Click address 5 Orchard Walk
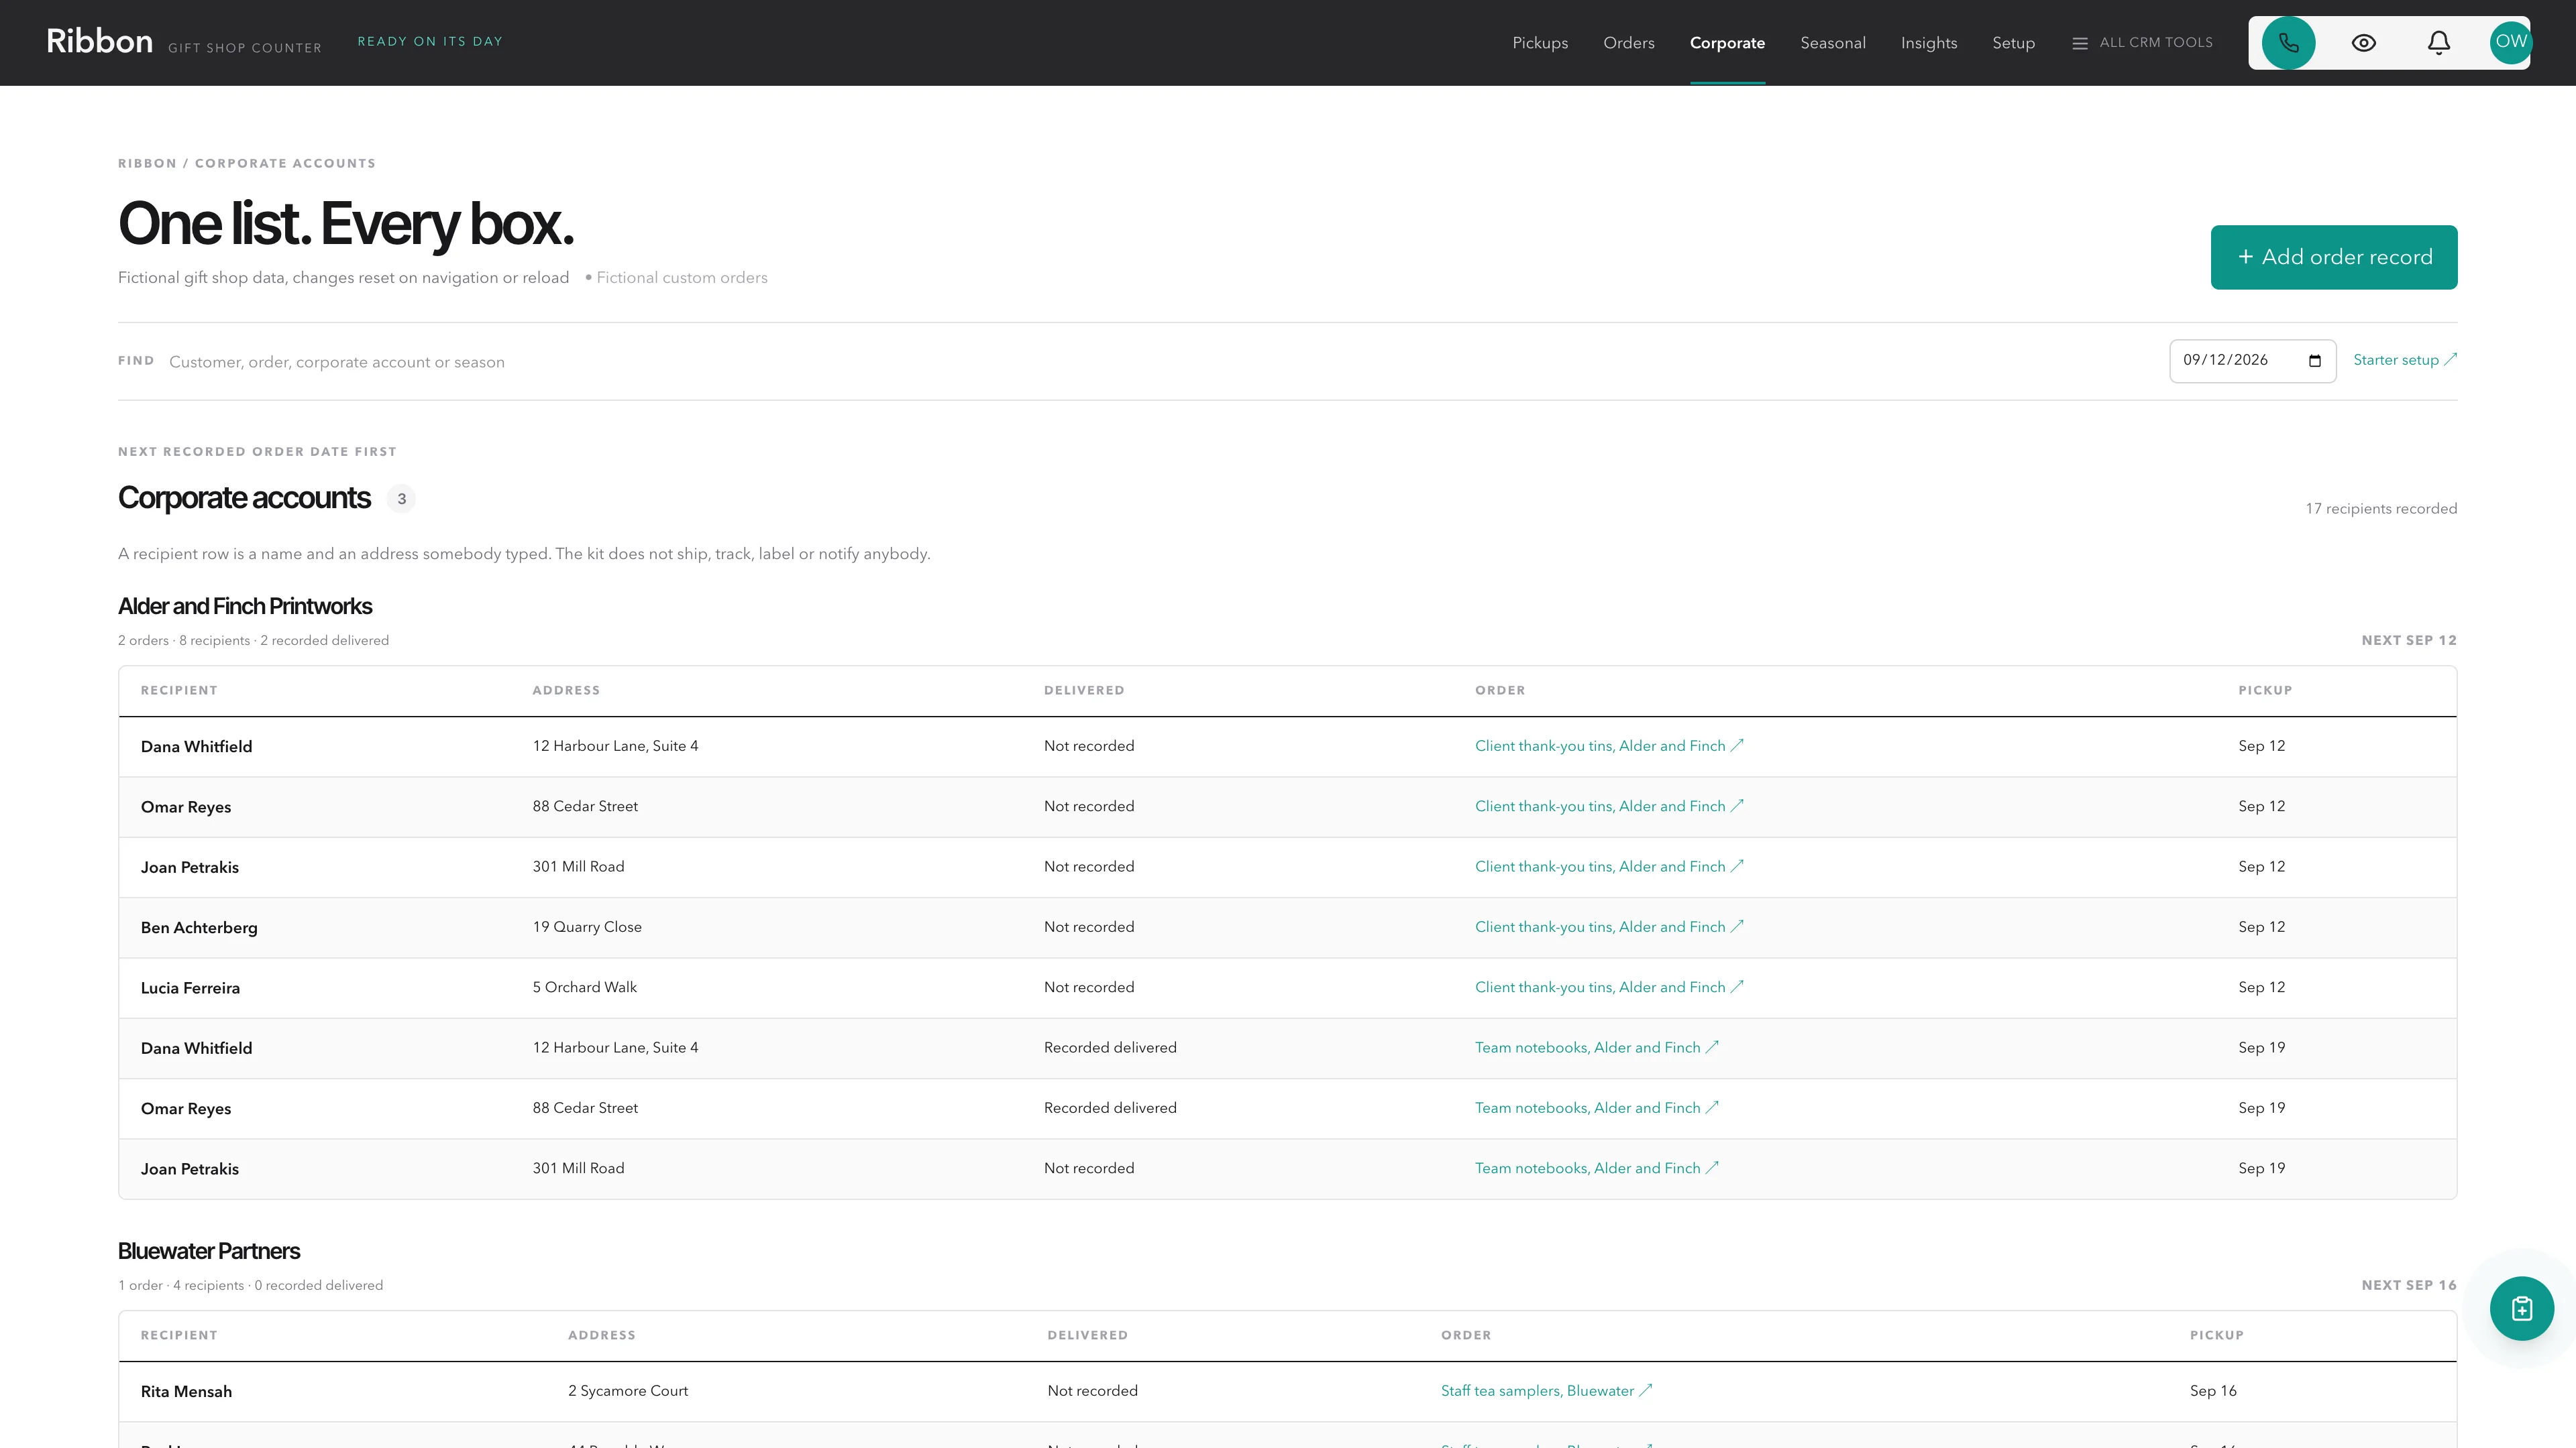This screenshot has width=2576, height=1448. click(x=584, y=987)
